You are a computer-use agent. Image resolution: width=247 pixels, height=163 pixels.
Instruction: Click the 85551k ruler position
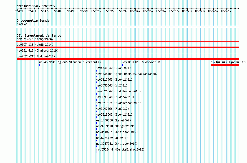(96, 11)
